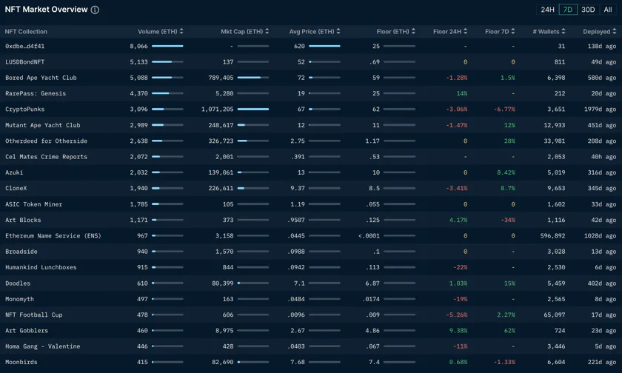The image size is (622, 373).
Task: Click the info icon beside NFT Market Overview
Action: (96, 10)
